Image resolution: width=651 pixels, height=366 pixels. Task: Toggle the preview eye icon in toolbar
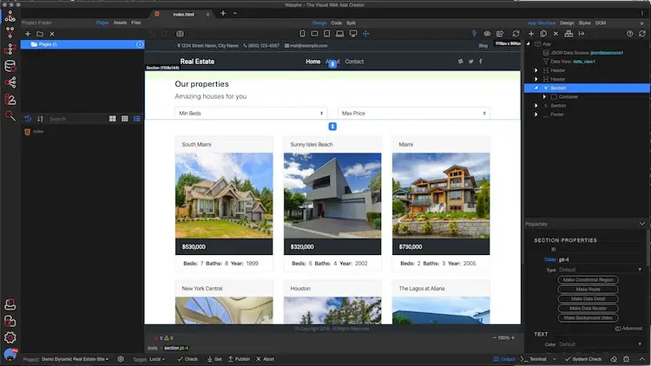click(487, 34)
